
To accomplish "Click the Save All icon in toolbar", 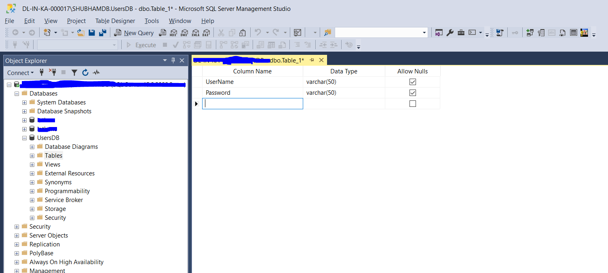I will pos(103,33).
